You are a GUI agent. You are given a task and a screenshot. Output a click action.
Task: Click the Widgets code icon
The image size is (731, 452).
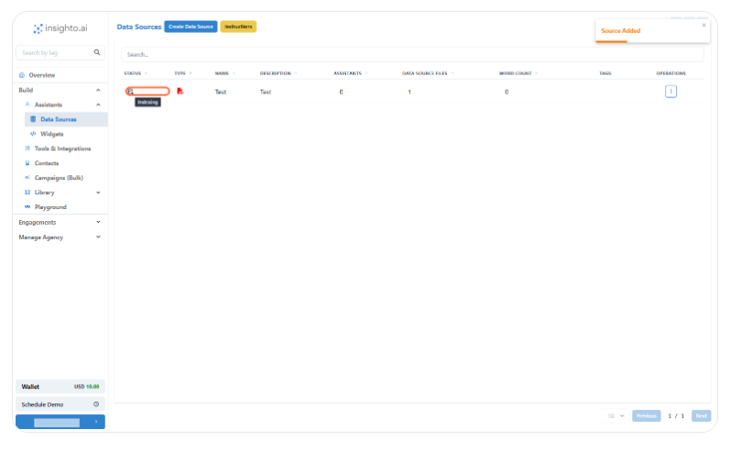pos(33,134)
